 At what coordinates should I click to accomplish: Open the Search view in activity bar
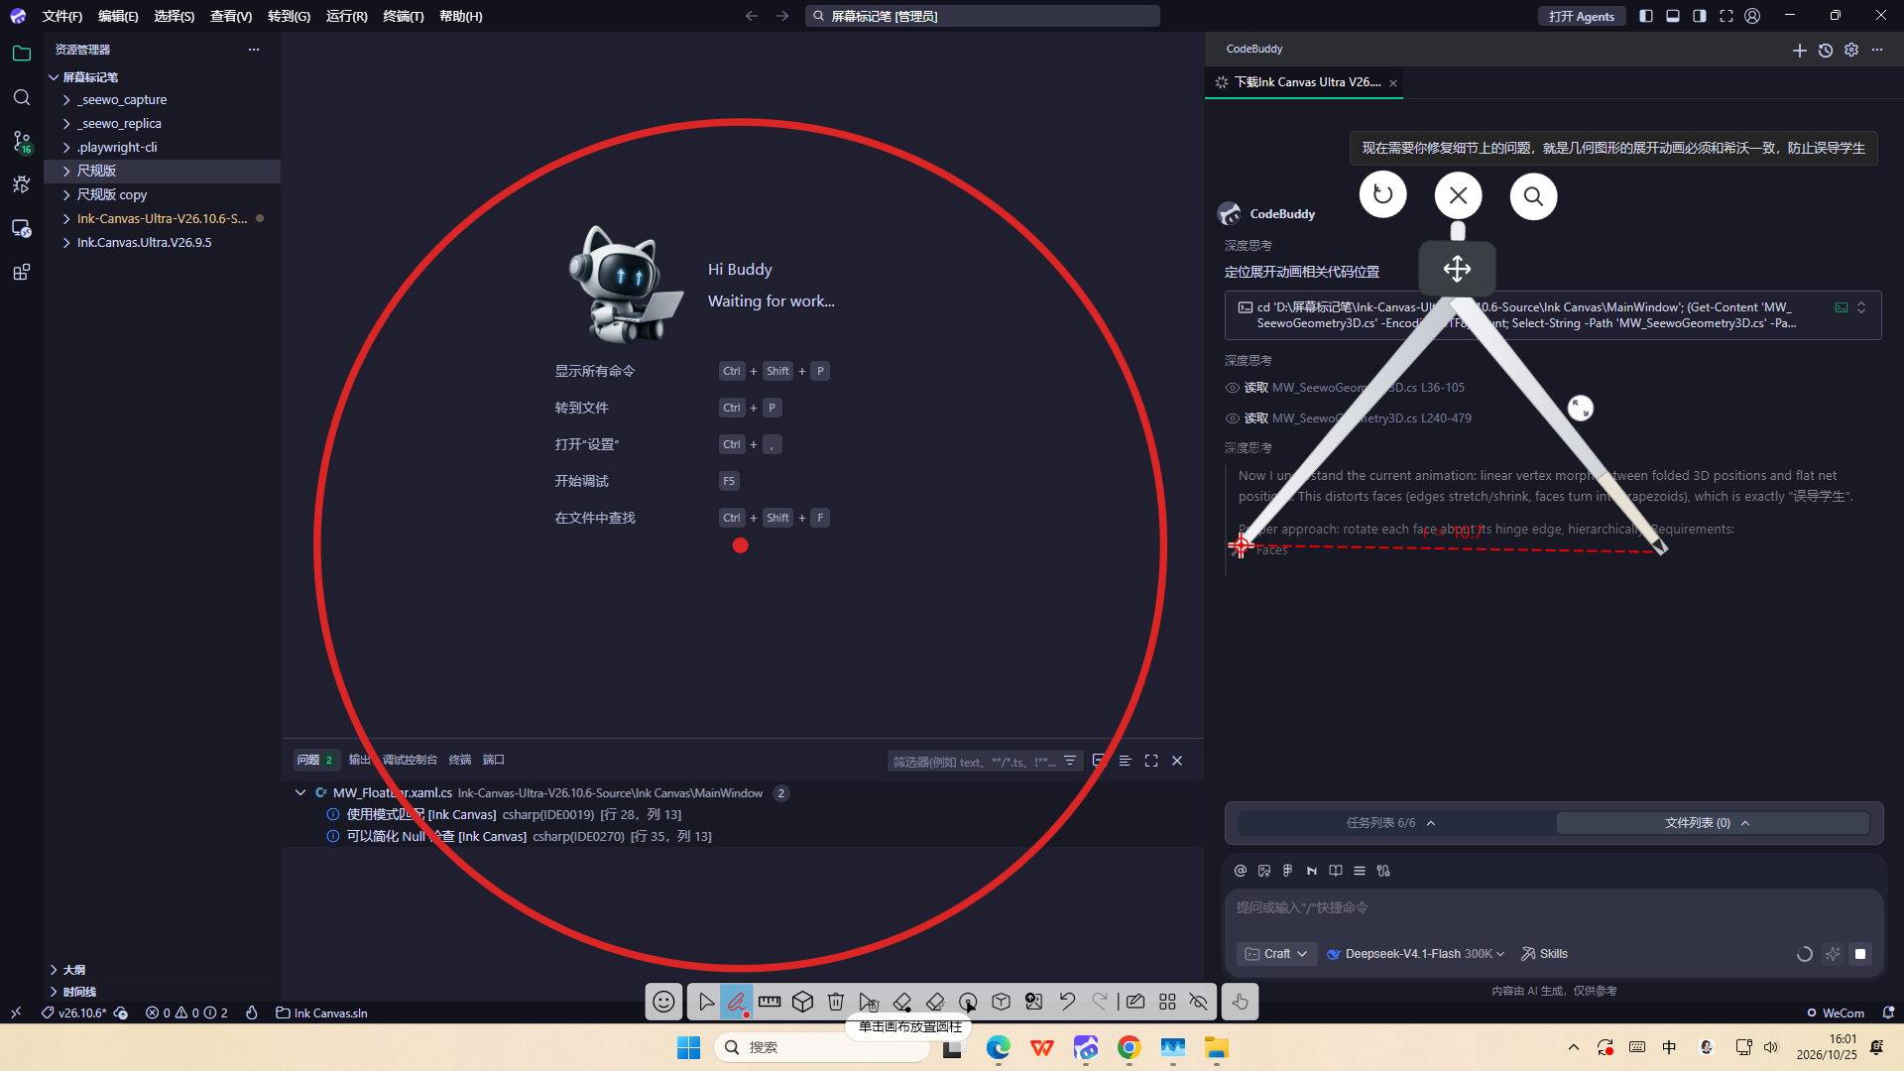[x=22, y=97]
